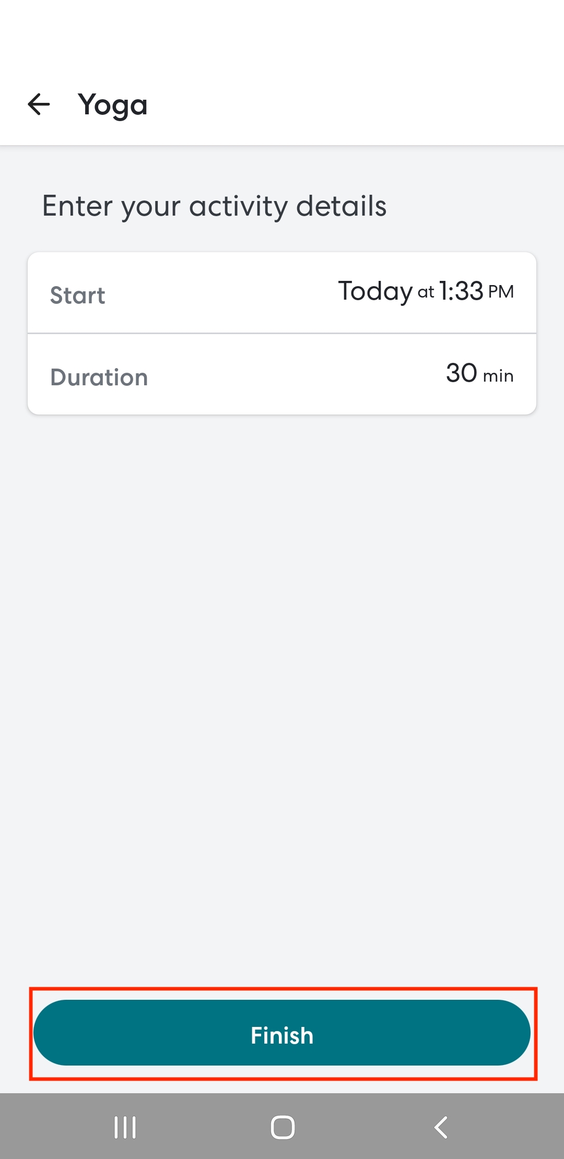Viewport: 564px width, 1159px height.
Task: Click the 'Enter your activity details' heading
Action: coord(214,206)
